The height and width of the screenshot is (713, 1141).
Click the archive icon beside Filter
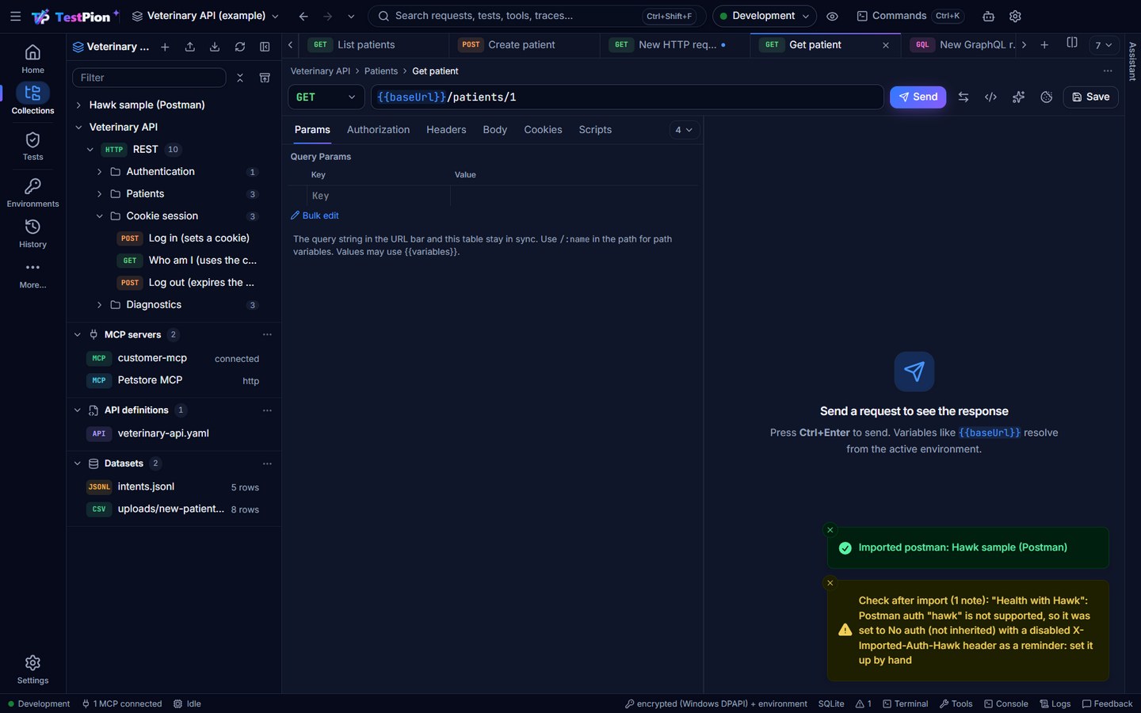tap(265, 78)
